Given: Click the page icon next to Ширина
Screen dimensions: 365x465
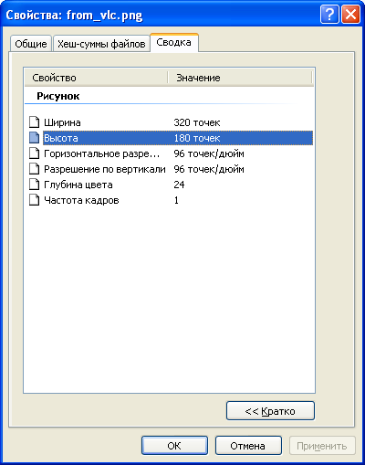Looking at the screenshot, I should [34, 122].
